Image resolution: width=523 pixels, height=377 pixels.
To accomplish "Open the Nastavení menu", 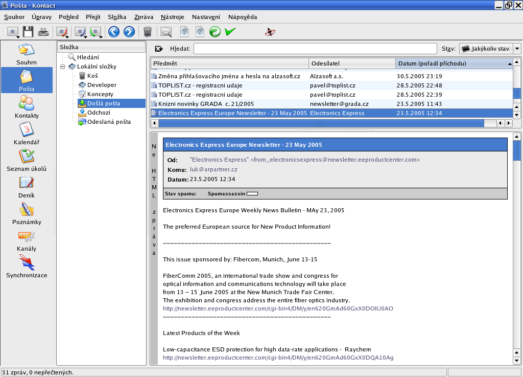I will [x=206, y=17].
